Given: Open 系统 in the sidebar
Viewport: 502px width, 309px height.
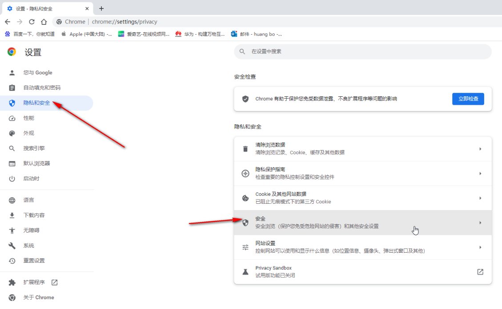Looking at the screenshot, I should (46, 246).
